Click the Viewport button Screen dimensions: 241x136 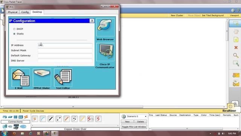(234, 15)
